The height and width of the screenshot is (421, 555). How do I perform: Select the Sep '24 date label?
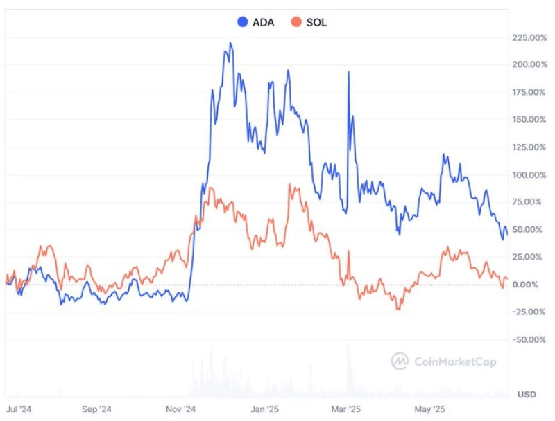pyautogui.click(x=96, y=409)
